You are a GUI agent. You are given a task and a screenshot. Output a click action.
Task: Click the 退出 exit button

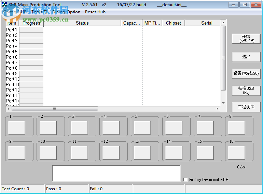pos(246,57)
